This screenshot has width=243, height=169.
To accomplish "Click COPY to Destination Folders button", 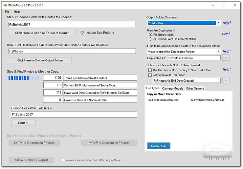I will point(34,143).
